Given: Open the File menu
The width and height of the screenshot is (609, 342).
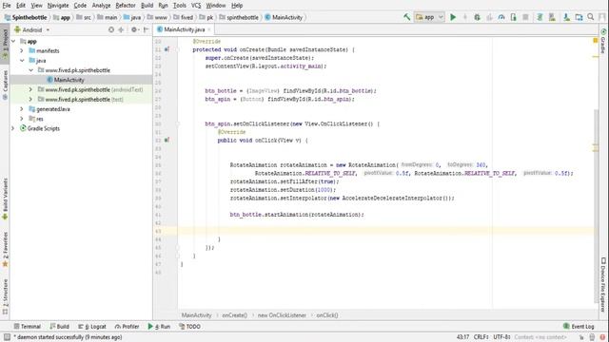Looking at the screenshot, I should tap(7, 6).
